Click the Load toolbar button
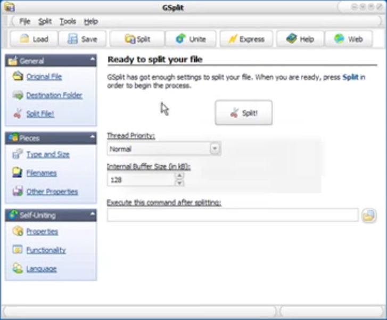Image resolution: width=387 pixels, height=320 pixels. tap(34, 39)
